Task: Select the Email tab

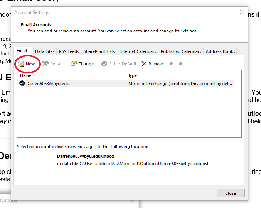Action: (22, 51)
